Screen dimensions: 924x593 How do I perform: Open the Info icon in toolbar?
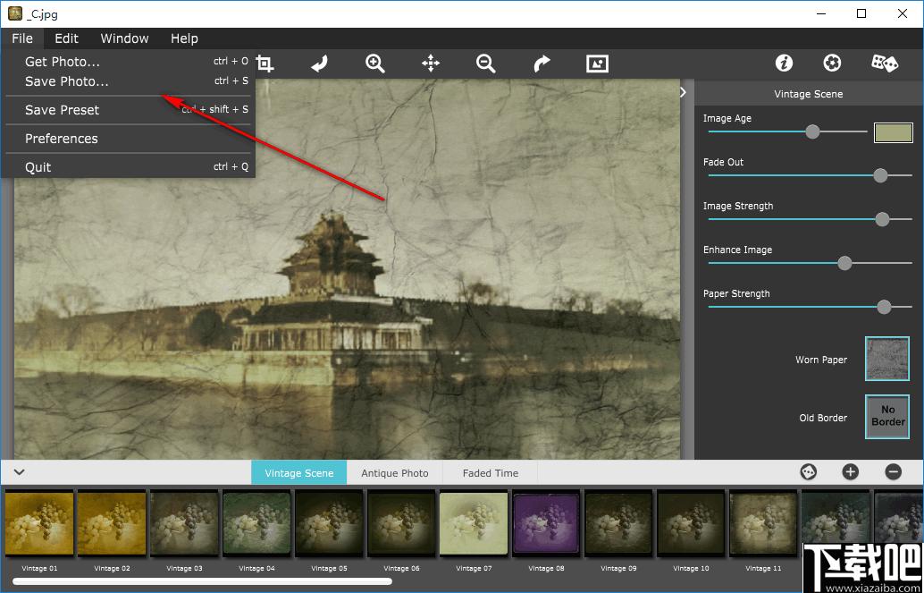tap(784, 64)
